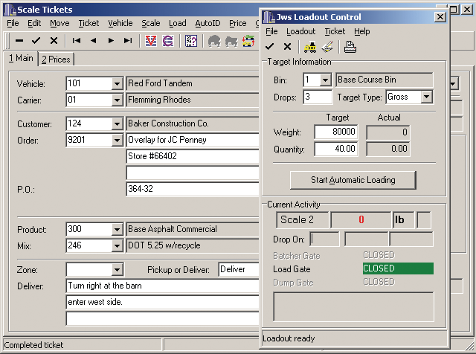Open the Move menu

[59, 23]
